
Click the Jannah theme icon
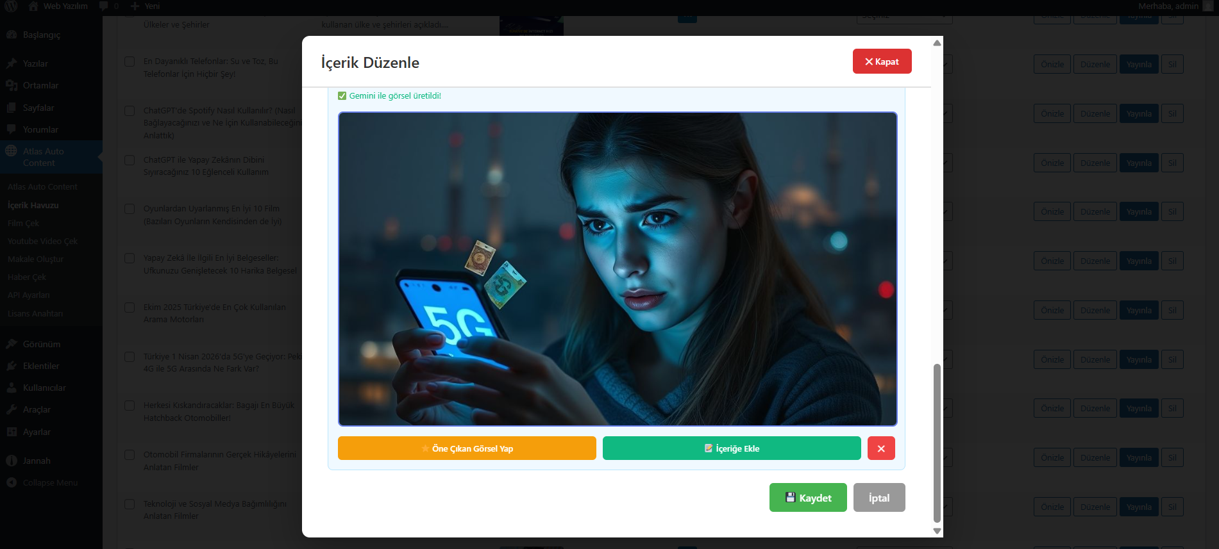(x=12, y=461)
